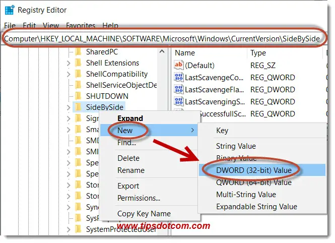Click REG_SZ type of (Default)
The image size is (335, 243).
click(263, 65)
